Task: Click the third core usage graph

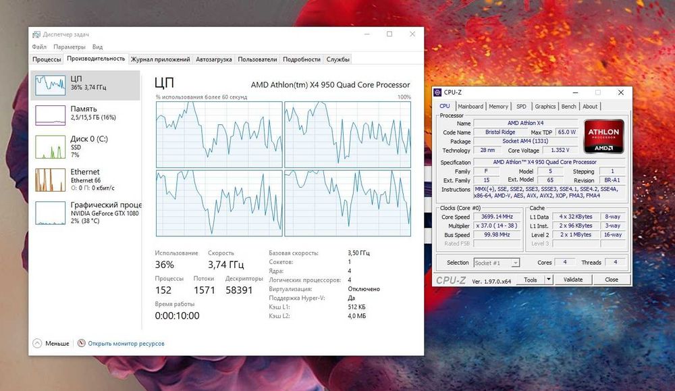Action: point(219,203)
